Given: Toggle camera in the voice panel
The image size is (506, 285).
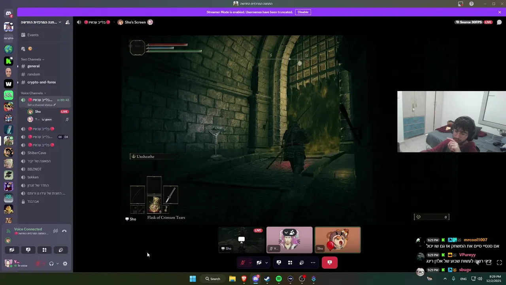Looking at the screenshot, I should pos(12,250).
